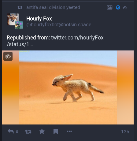This screenshot has width=137, height=141.
Task: Click the @hourlyfoxbot@botsin.space handle
Action: [59, 25]
